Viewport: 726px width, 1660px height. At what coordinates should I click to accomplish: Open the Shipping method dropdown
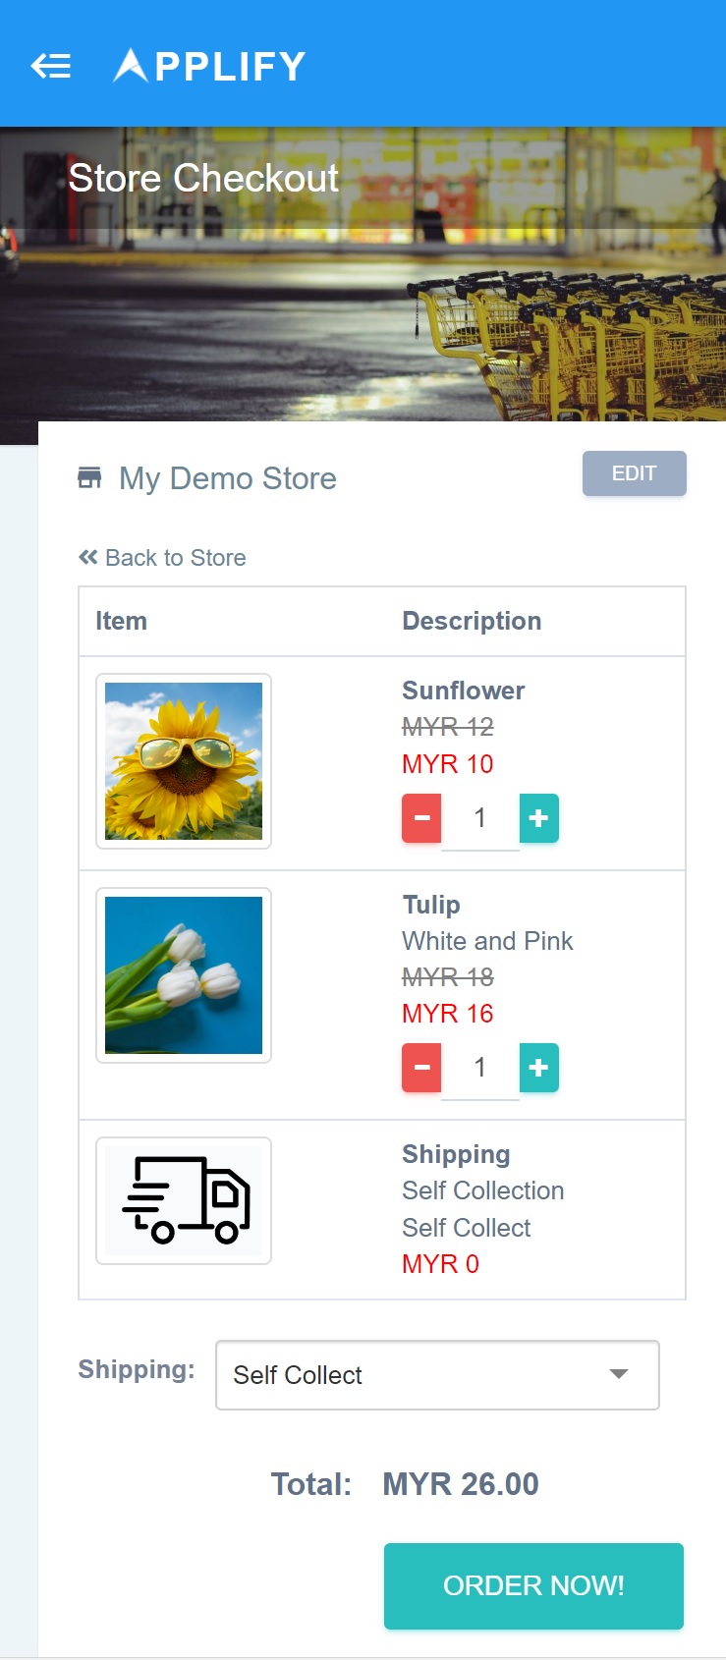click(437, 1375)
